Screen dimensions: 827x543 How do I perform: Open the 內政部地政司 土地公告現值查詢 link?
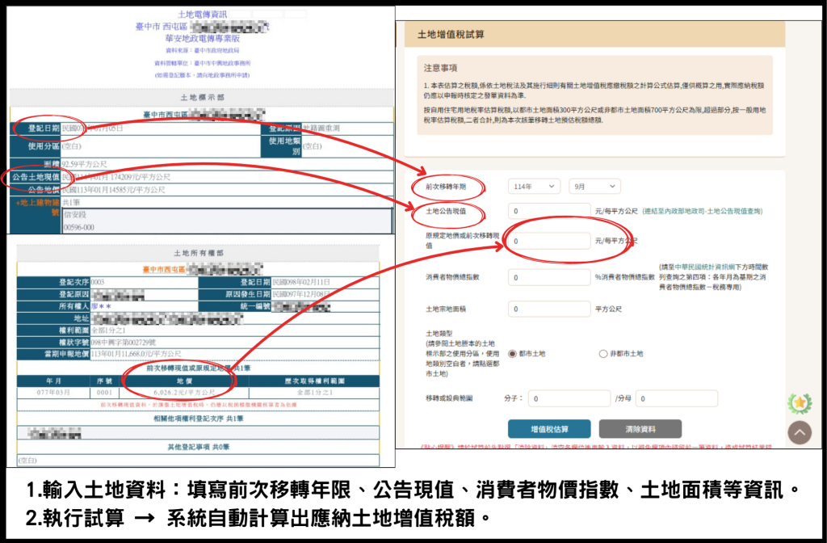pos(711,212)
